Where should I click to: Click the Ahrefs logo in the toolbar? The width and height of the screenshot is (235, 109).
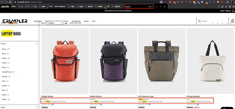[5, 6]
